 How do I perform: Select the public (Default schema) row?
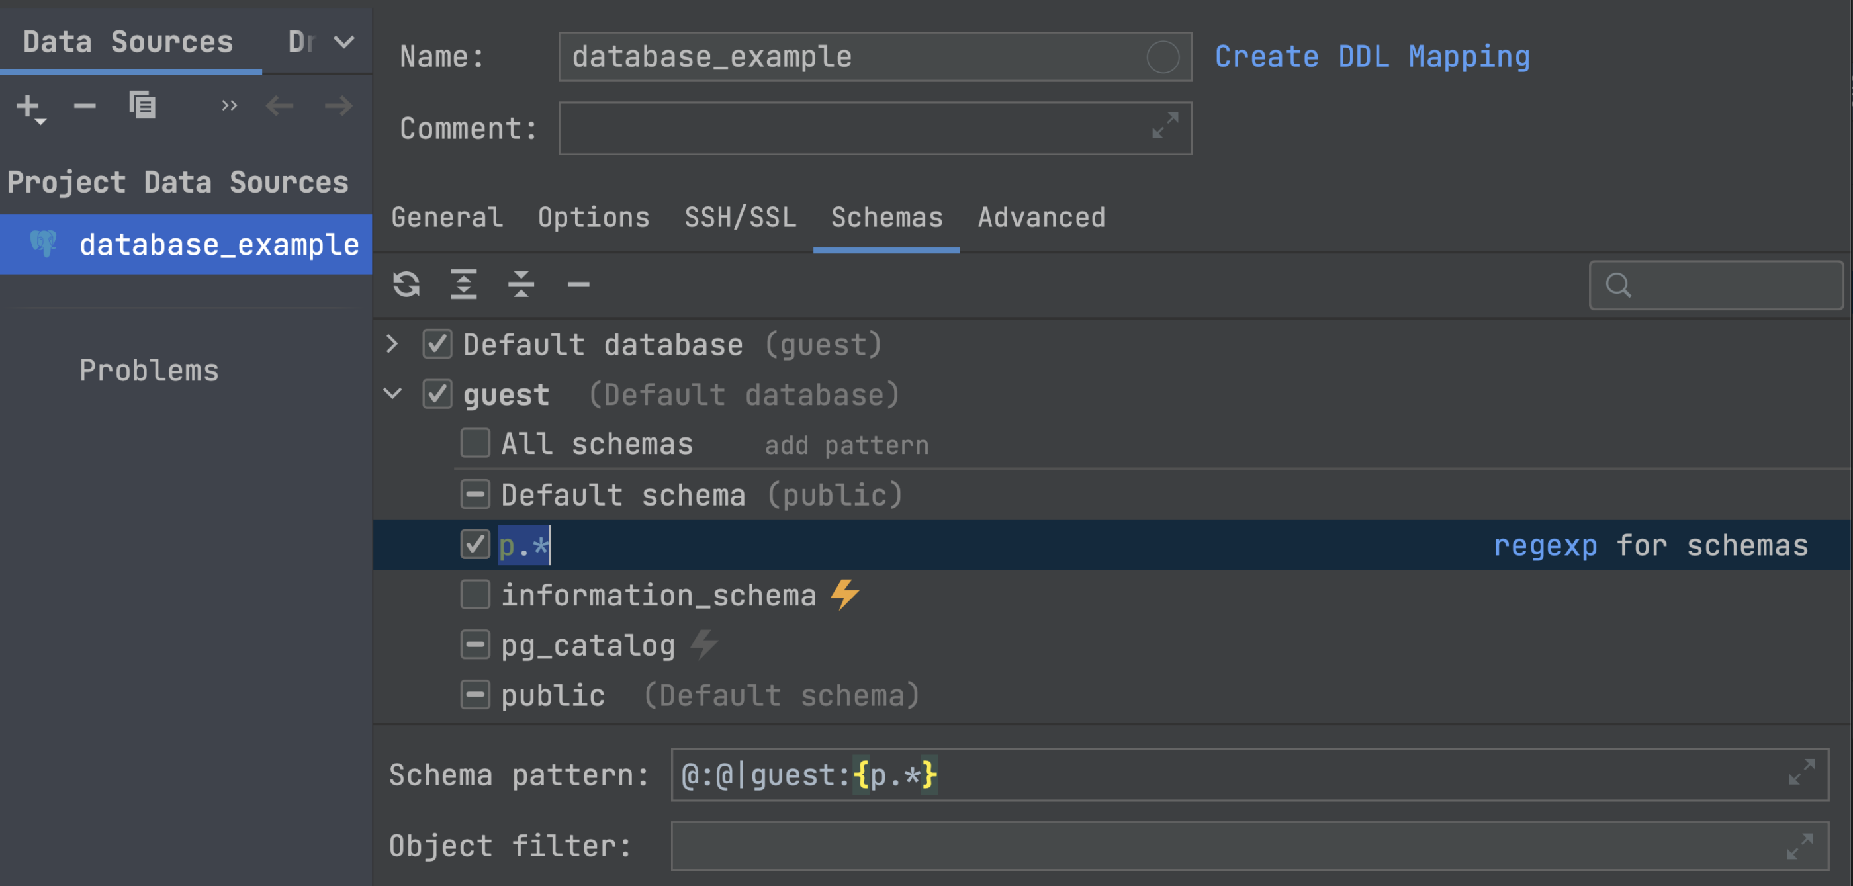tap(710, 695)
